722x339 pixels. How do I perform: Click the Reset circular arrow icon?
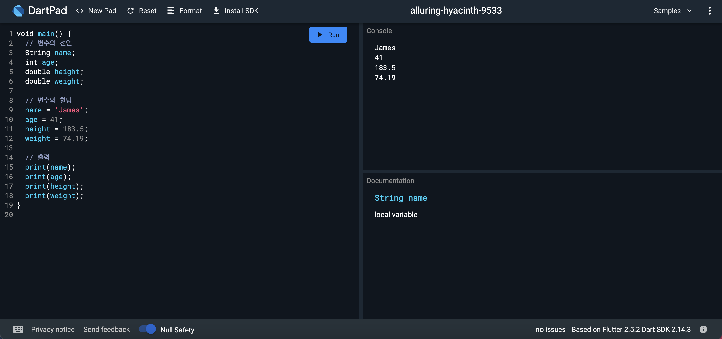(131, 11)
